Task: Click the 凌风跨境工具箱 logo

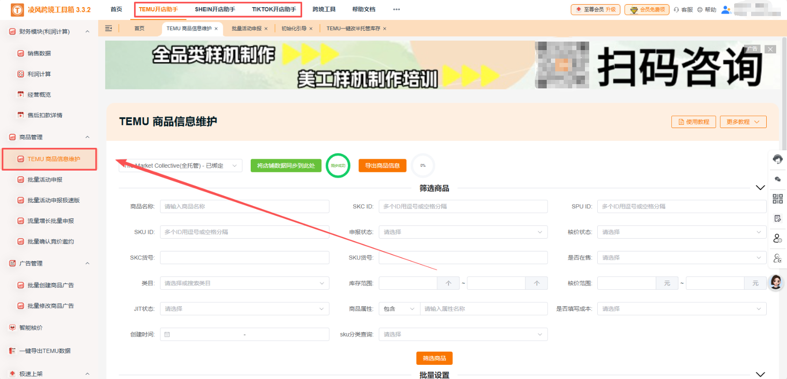Action: [17, 10]
